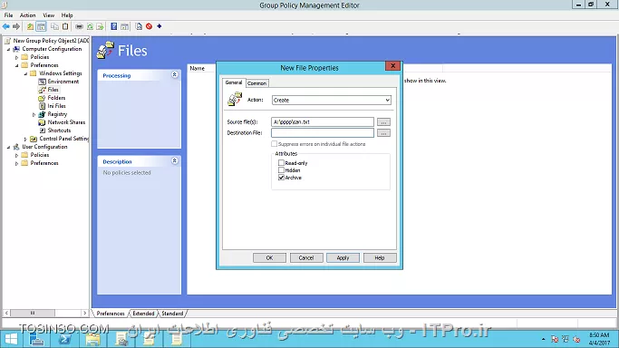The image size is (619, 348).
Task: Click the dialog Help button
Action: click(x=380, y=257)
